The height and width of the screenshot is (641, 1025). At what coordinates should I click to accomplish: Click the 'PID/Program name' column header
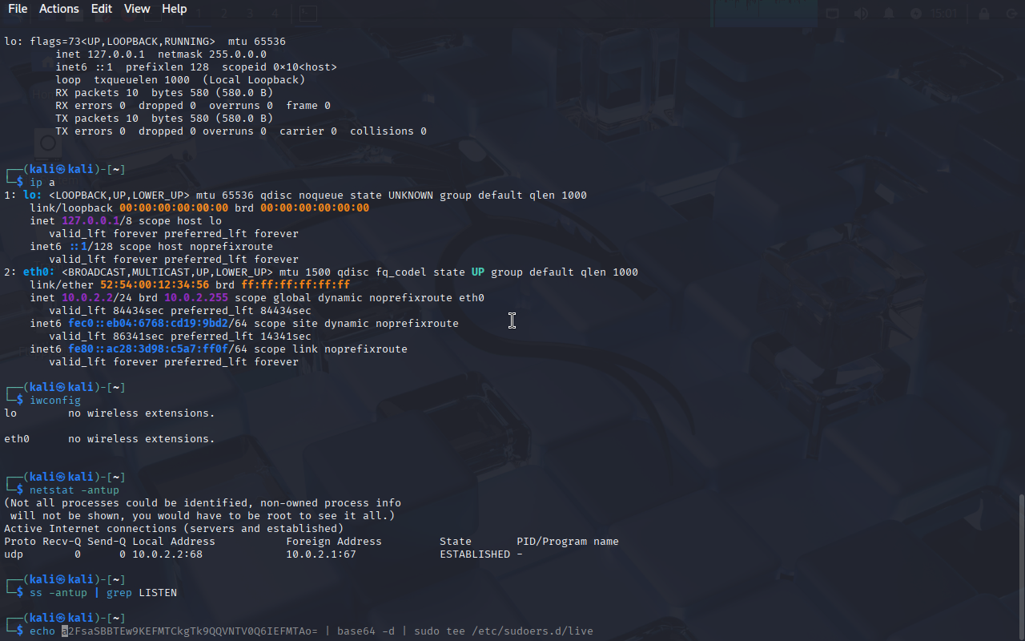(568, 542)
